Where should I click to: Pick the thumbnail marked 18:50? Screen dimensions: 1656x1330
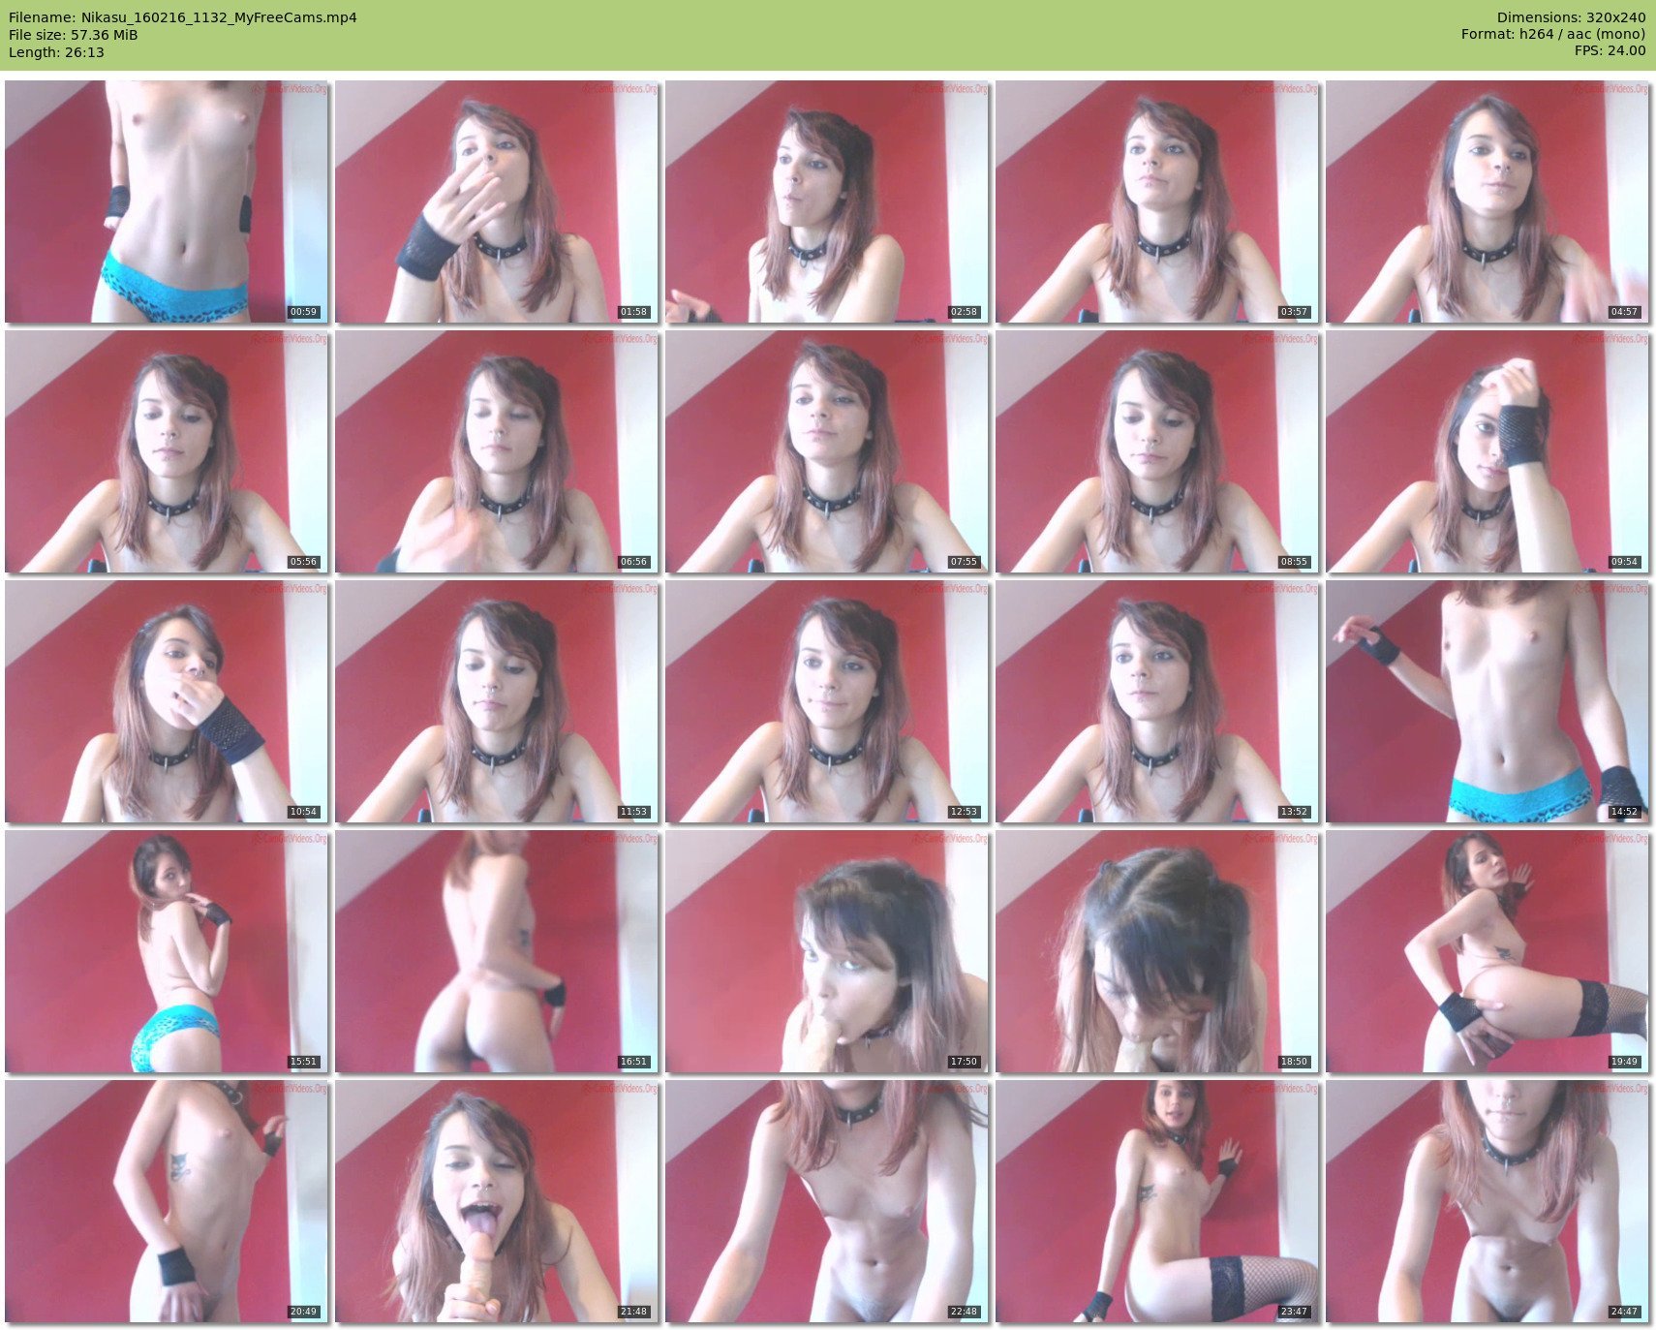point(1157,951)
